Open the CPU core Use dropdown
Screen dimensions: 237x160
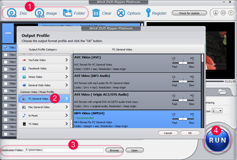point(217,111)
